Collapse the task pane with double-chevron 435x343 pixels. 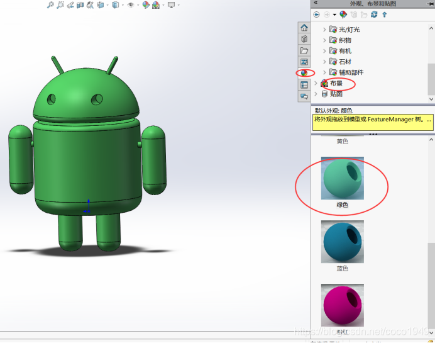coord(316,3)
